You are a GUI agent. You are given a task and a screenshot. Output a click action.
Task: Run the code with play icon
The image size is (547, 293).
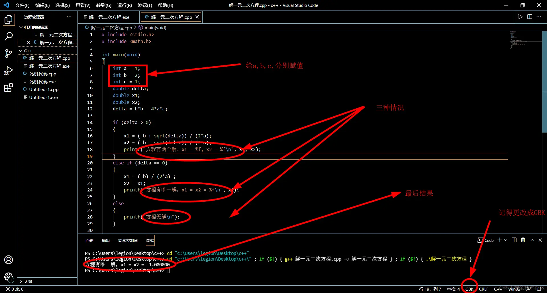tap(520, 17)
